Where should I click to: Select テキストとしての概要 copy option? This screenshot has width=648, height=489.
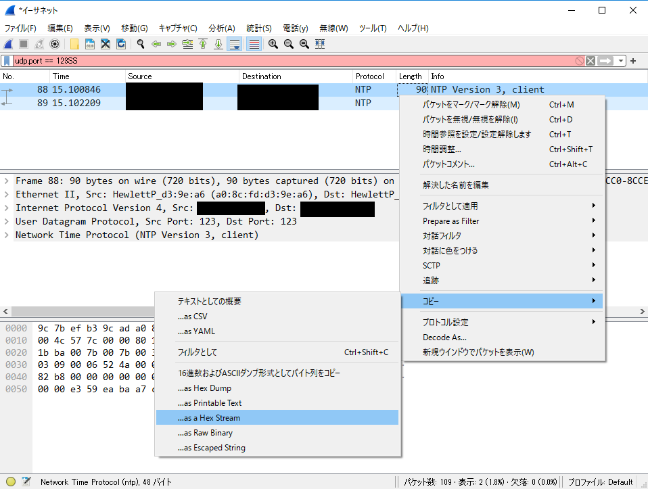(277, 302)
